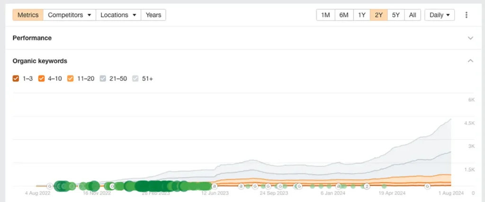Toggle the 21–50 positions checkbox
The height and width of the screenshot is (202, 485).
pyautogui.click(x=103, y=79)
